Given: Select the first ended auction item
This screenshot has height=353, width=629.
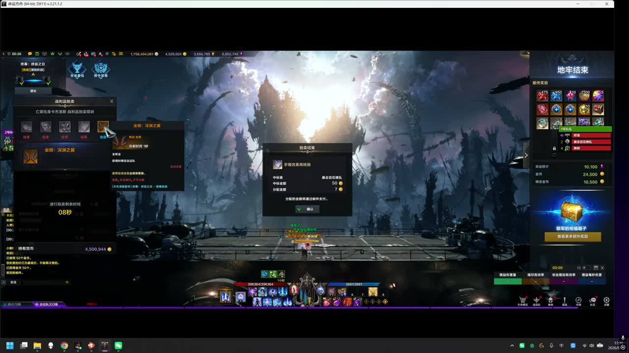Looking at the screenshot, I should pos(27,127).
